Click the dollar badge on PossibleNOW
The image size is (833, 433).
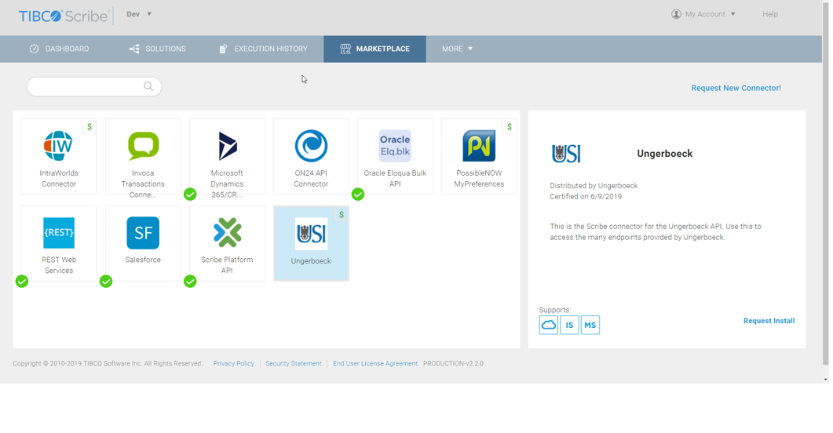click(510, 127)
